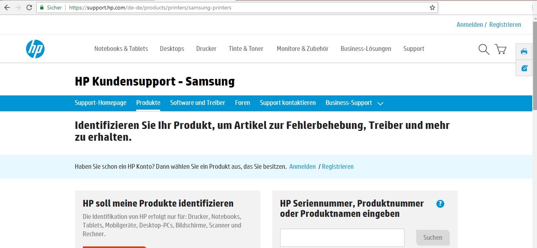Image resolution: width=537 pixels, height=248 pixels.
Task: Open site search magnifier icon
Action: tap(484, 49)
